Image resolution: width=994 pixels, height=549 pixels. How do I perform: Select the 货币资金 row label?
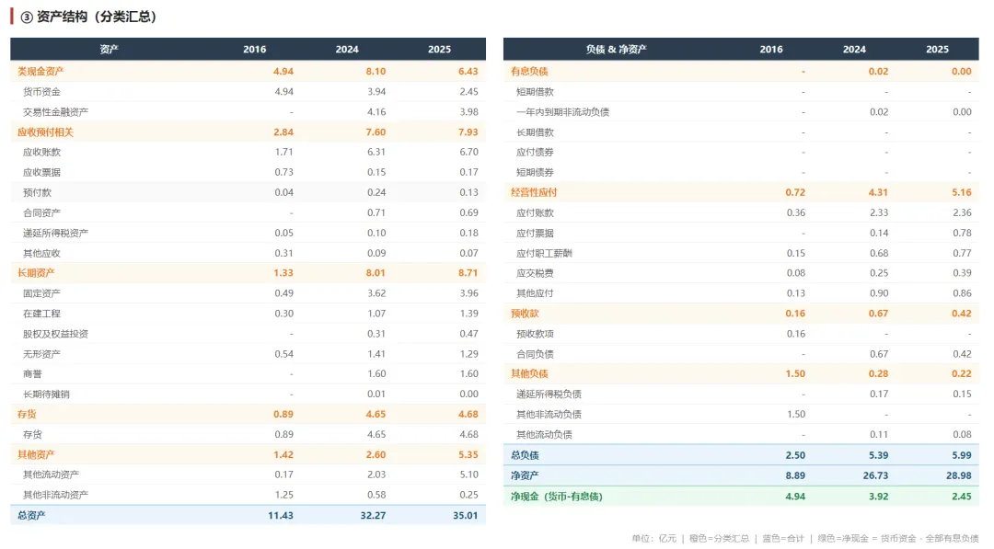(41, 92)
